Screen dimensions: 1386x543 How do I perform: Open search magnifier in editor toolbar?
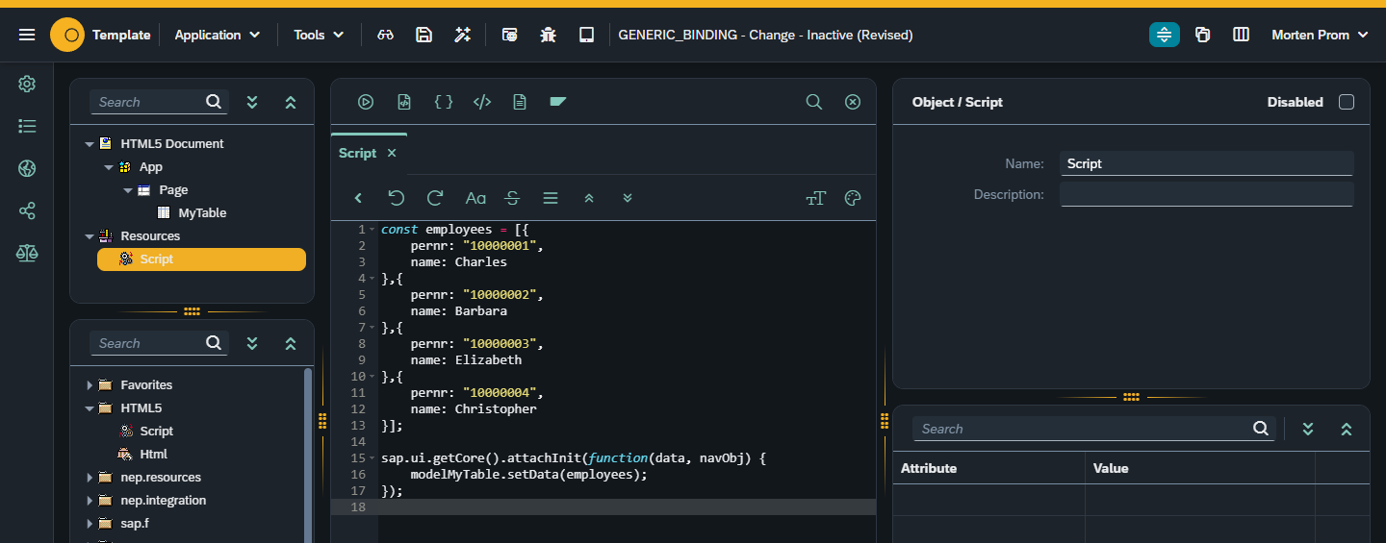[814, 102]
